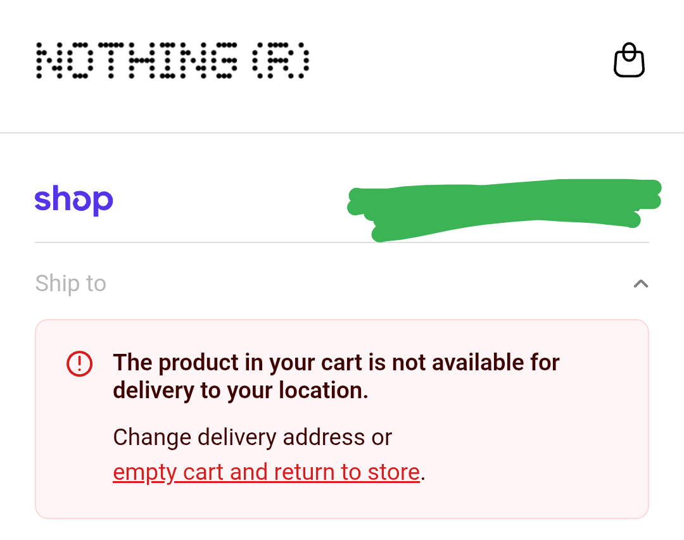Viewport: 684px width, 540px height.
Task: Click the red underlined empty cart text
Action: (x=266, y=472)
